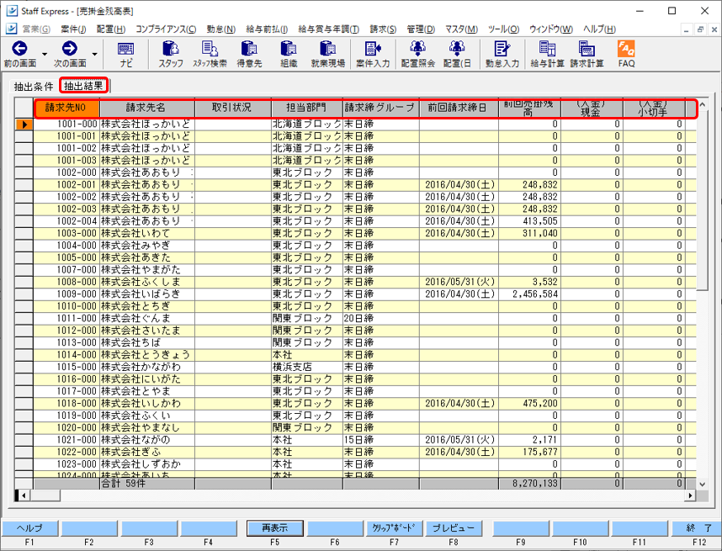
Task: Click the 組織 (organization) toolbar icon
Action: [289, 56]
